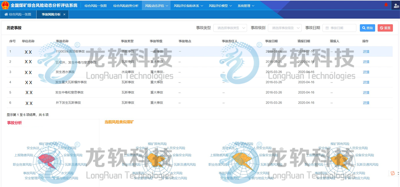Click the home icon on 综合风险一张图 tab
Screen dimensions: 400x187
click(6, 14)
